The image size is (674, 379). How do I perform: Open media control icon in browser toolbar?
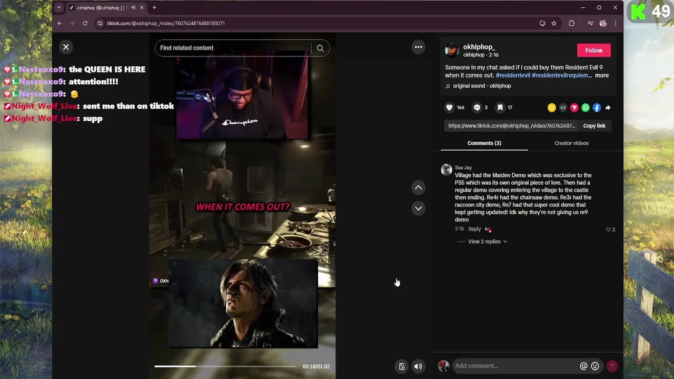(590, 23)
